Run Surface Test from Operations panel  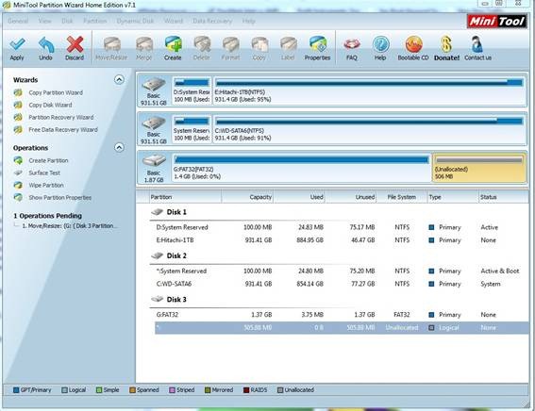pos(44,173)
